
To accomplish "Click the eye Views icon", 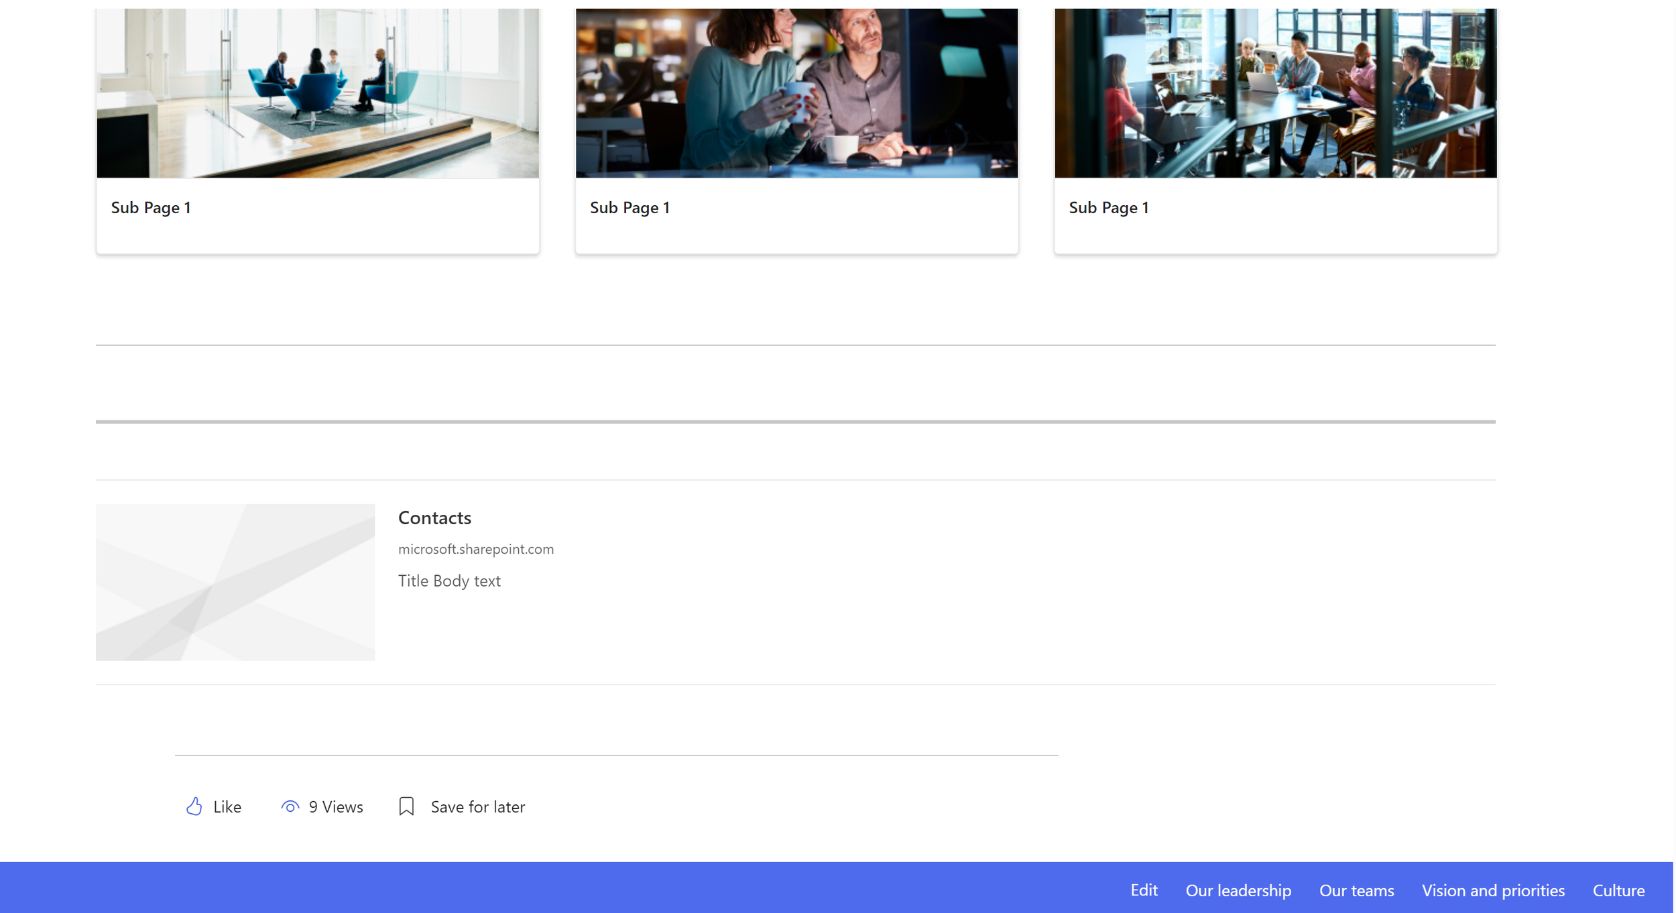I will 290,806.
